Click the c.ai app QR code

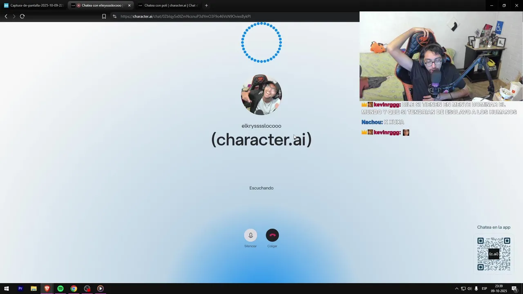494,254
